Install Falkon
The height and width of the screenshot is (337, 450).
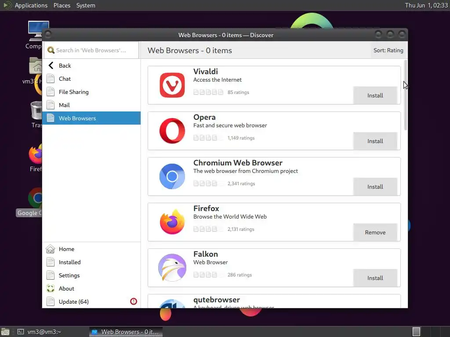point(375,278)
